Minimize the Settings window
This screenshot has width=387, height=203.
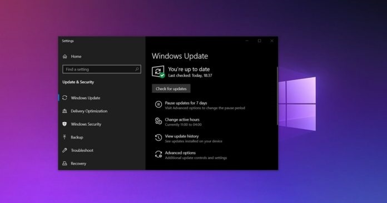coord(247,41)
